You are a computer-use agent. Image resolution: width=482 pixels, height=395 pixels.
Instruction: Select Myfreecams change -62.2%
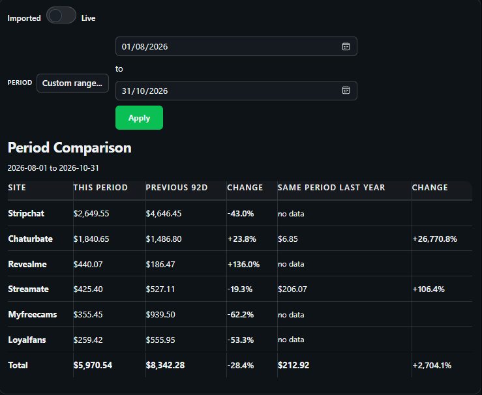pos(241,315)
